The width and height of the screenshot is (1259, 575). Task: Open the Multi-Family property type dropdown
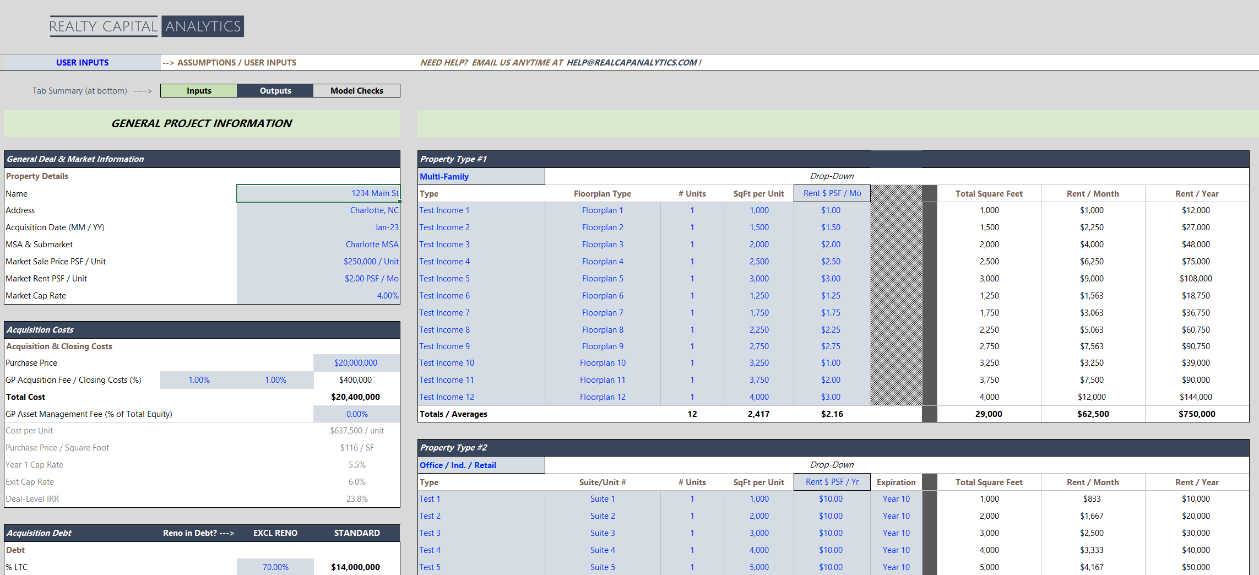[480, 176]
